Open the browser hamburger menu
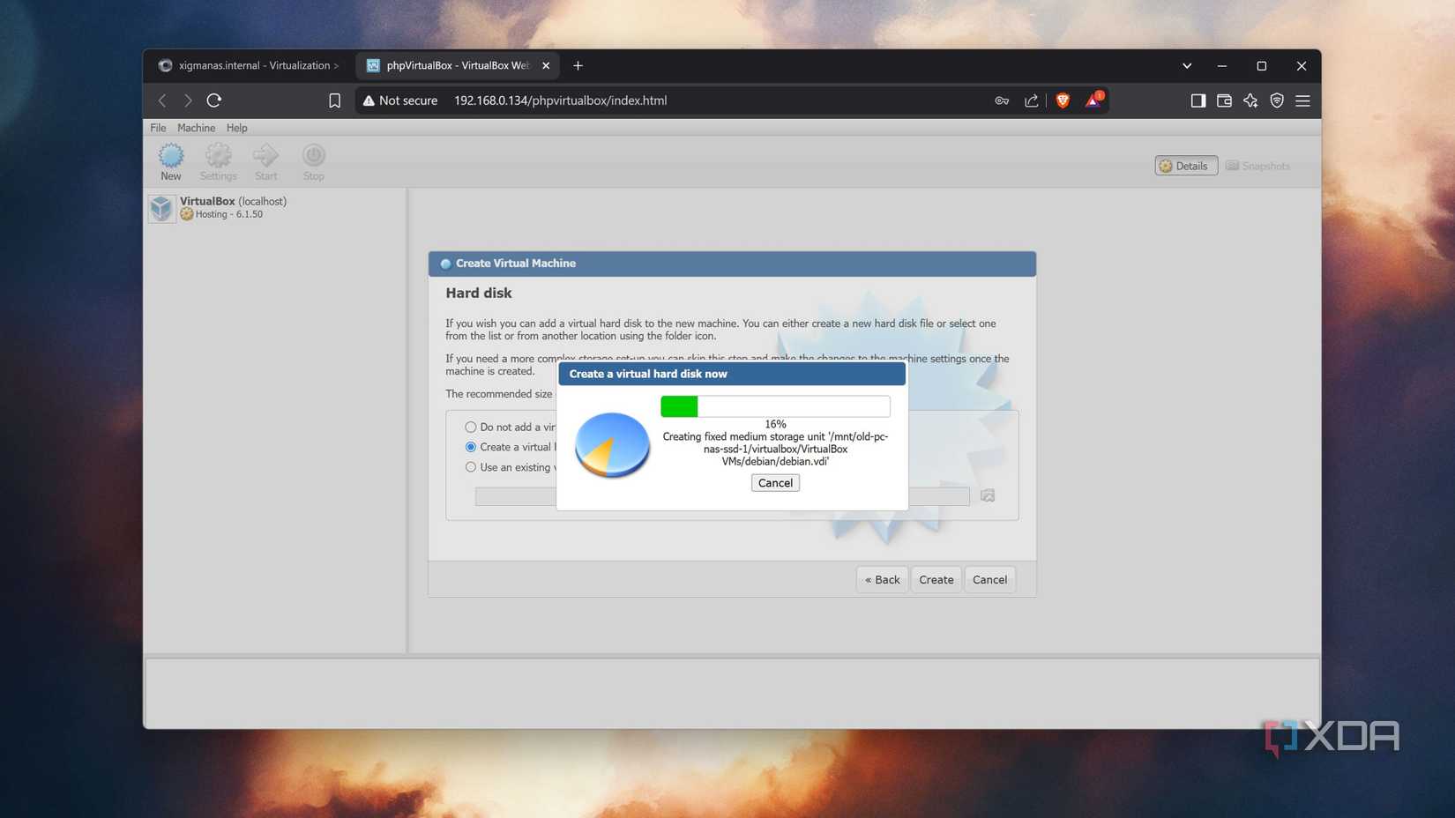 pos(1302,100)
